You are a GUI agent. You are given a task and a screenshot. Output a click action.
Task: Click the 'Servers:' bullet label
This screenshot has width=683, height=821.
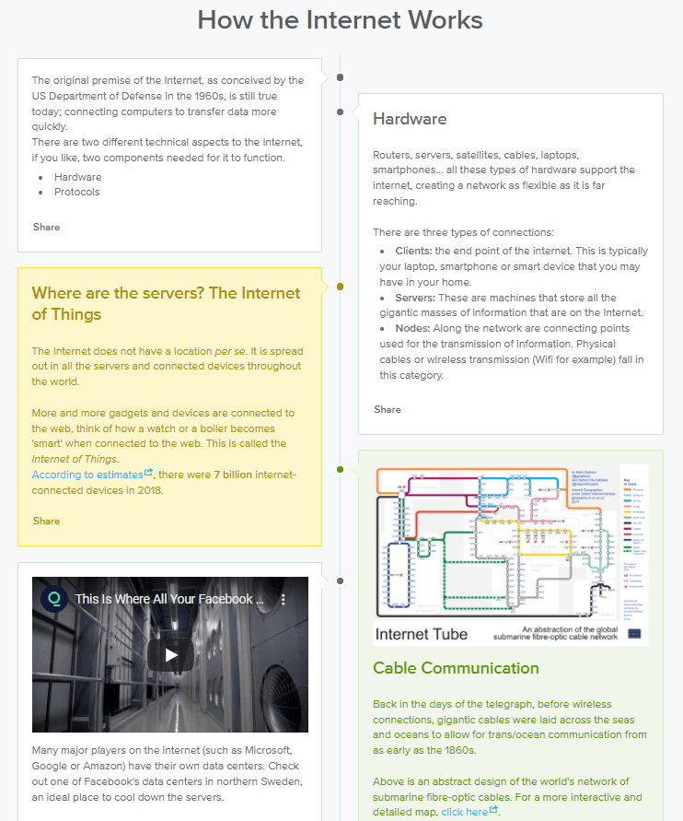pyautogui.click(x=415, y=298)
